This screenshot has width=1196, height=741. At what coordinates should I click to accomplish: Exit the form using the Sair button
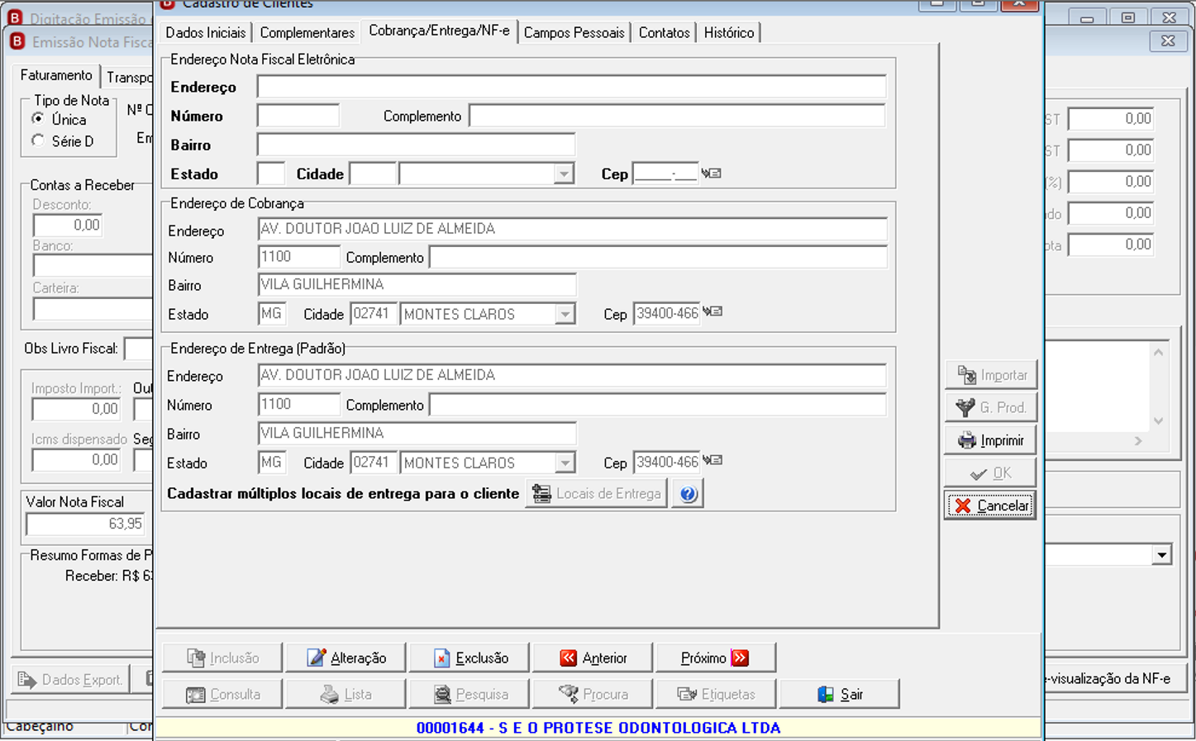pyautogui.click(x=839, y=695)
